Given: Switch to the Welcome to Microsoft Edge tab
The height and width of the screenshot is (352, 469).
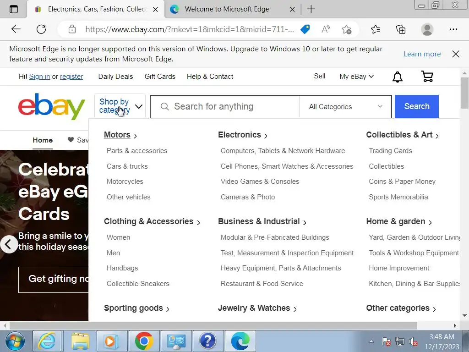Looking at the screenshot, I should pos(227,9).
